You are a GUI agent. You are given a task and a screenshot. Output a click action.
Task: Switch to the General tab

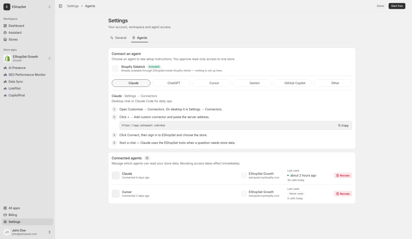click(x=118, y=38)
